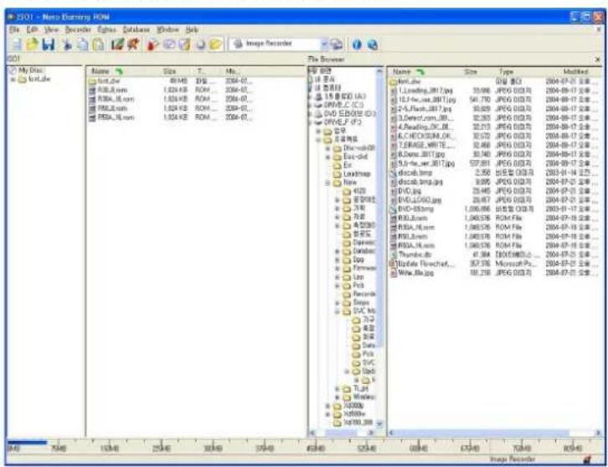This screenshot has height=467, width=608.
Task: Select Thumbs.db in File Browser list
Action: [x=412, y=255]
